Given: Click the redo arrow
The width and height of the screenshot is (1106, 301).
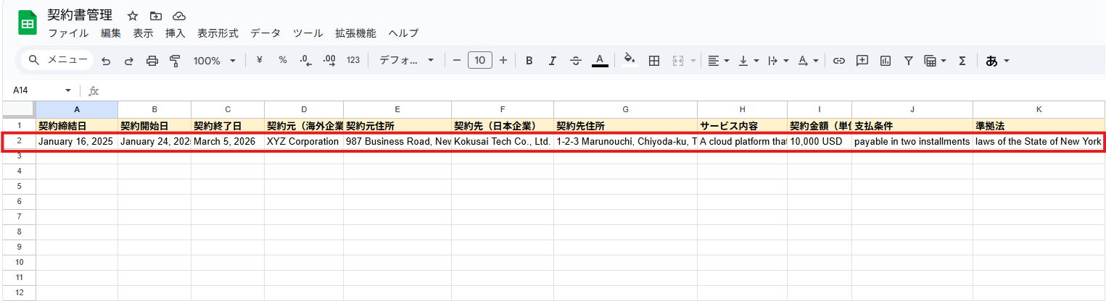Looking at the screenshot, I should click(x=129, y=61).
